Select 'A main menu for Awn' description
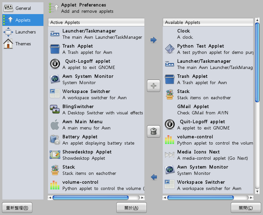263x215 pixels. coord(86,128)
